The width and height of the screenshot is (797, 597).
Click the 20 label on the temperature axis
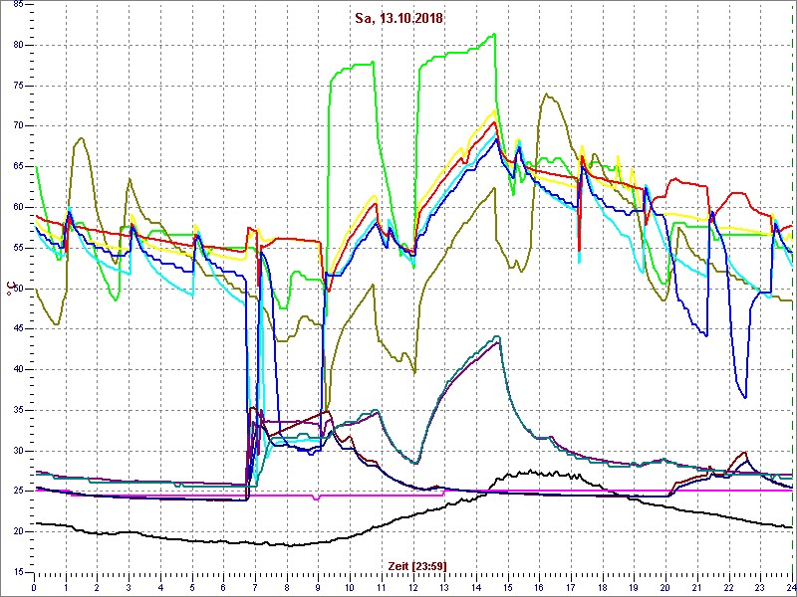[17, 531]
